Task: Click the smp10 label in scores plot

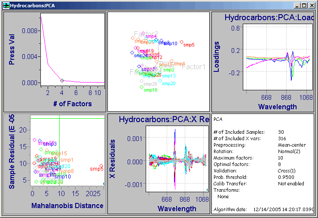Action: pyautogui.click(x=170, y=43)
